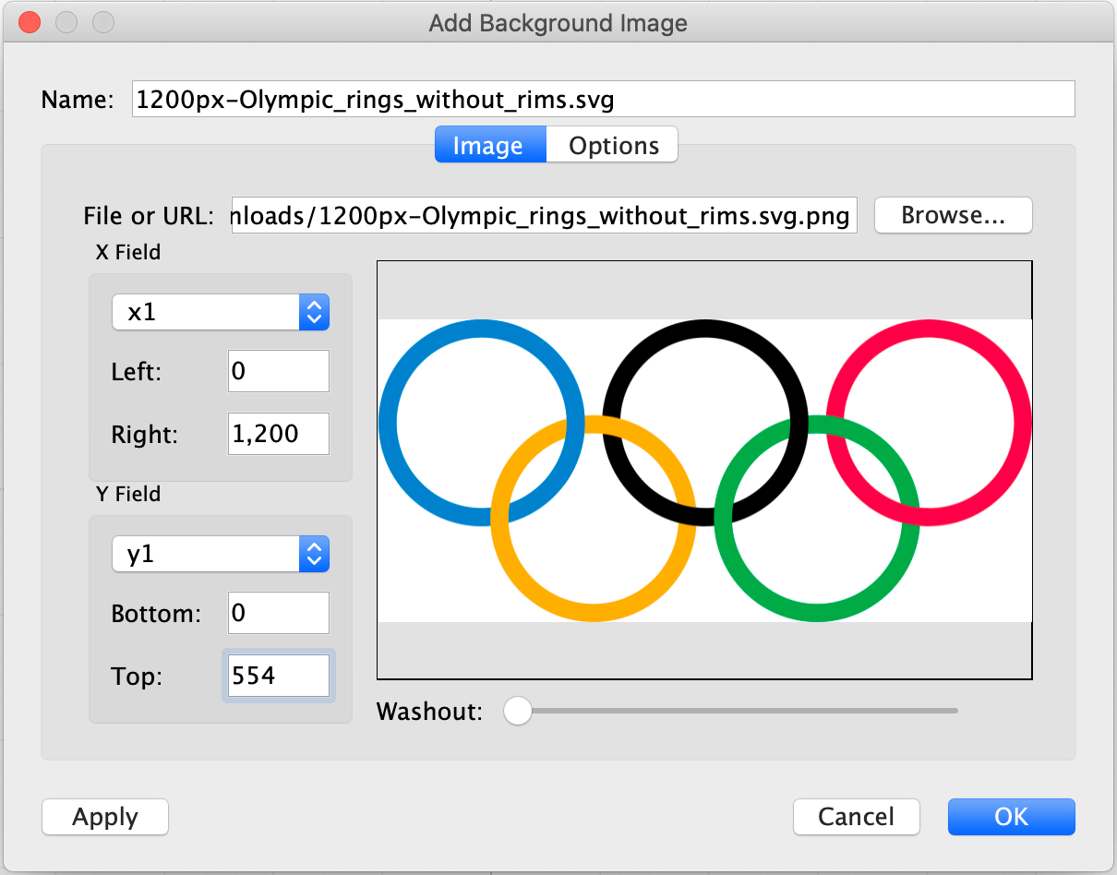Focus the Top value field showing 554

(x=279, y=676)
